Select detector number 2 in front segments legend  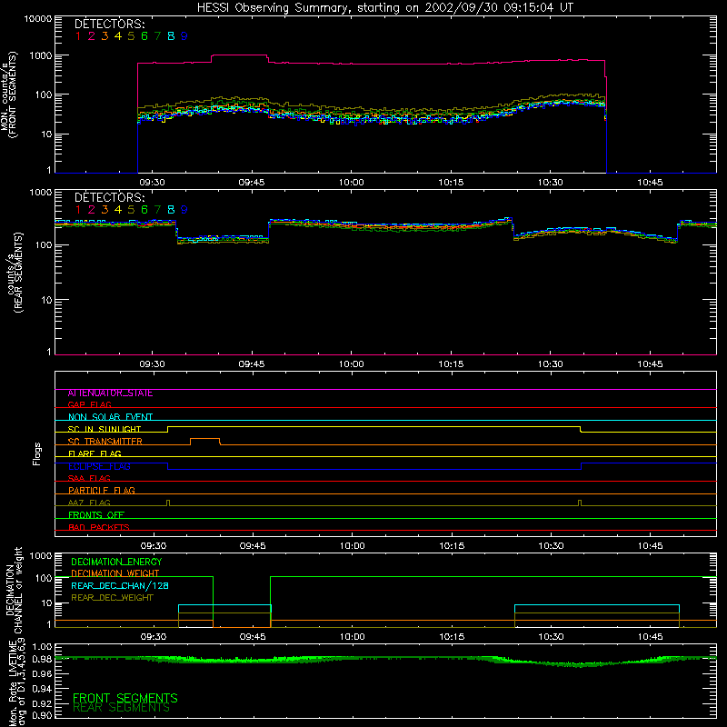92,36
